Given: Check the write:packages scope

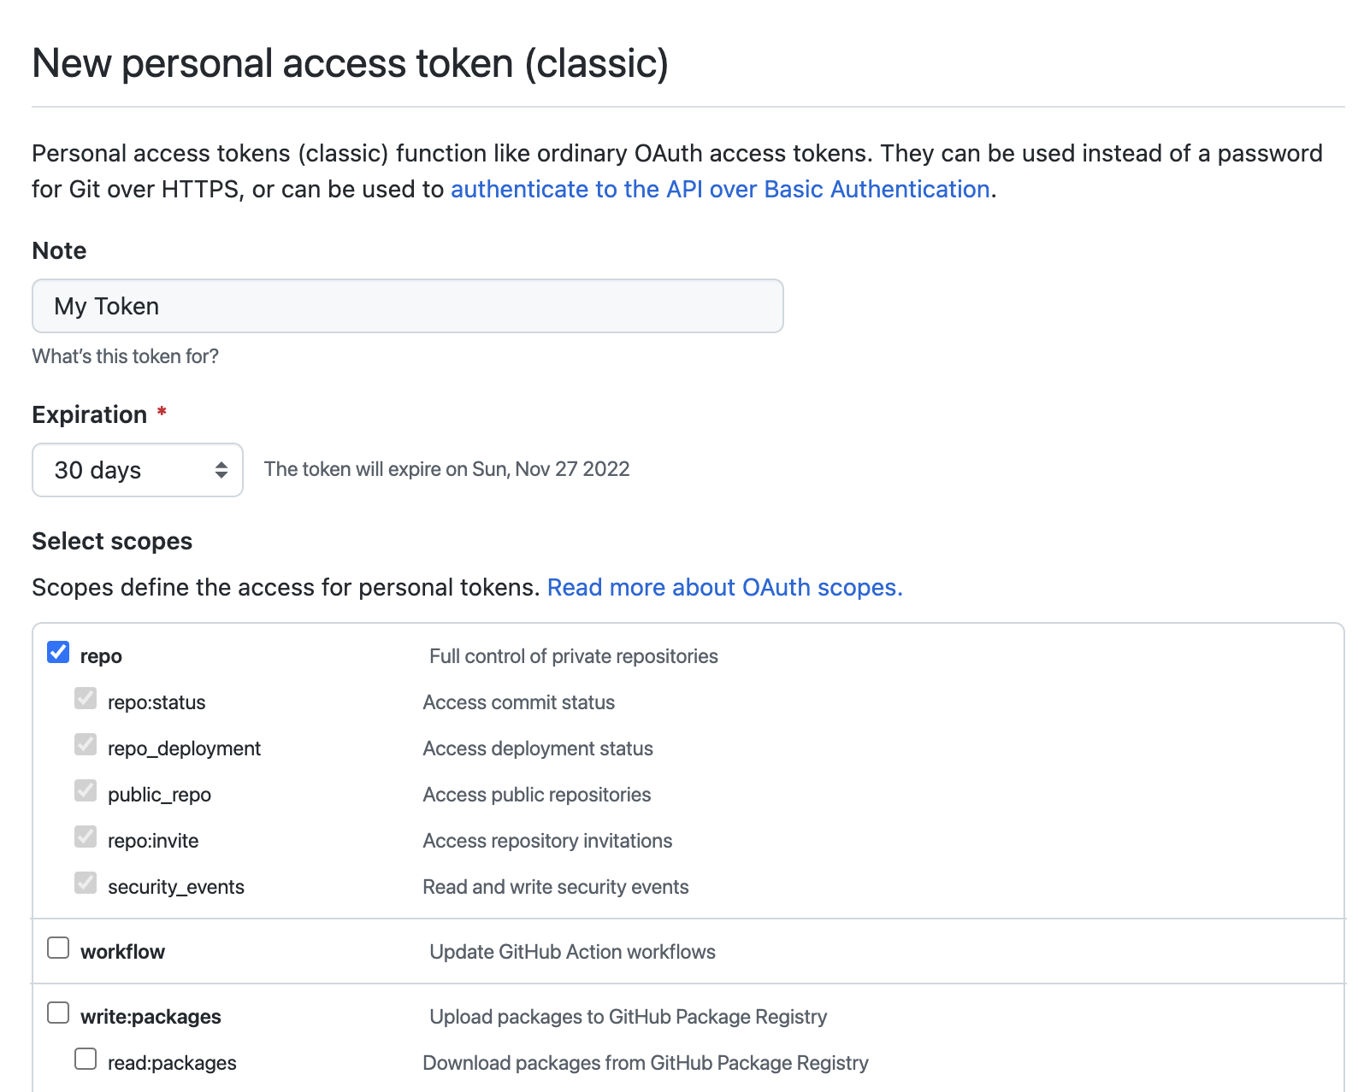Looking at the screenshot, I should 58,1013.
